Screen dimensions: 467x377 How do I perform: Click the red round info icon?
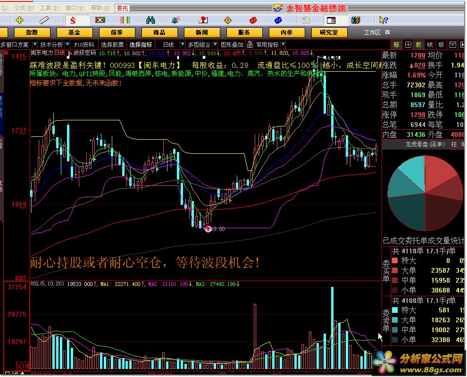[x=253, y=20]
